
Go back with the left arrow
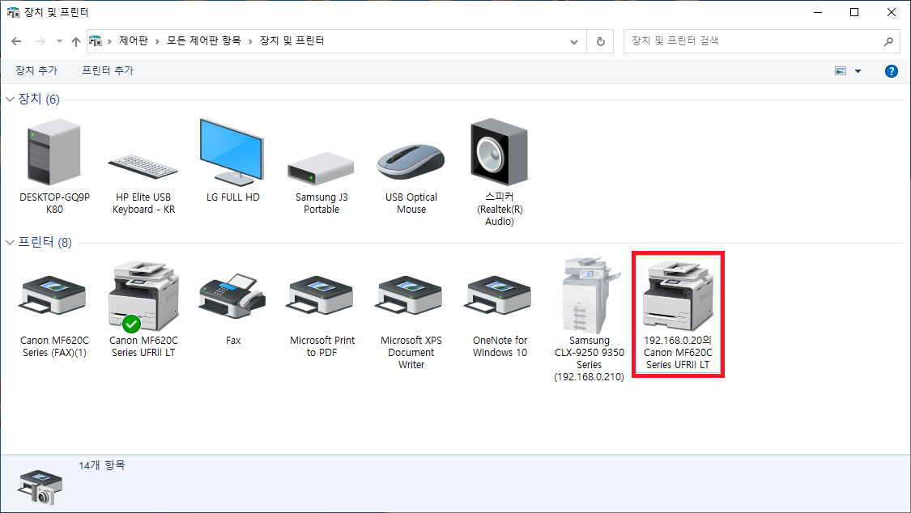point(16,41)
